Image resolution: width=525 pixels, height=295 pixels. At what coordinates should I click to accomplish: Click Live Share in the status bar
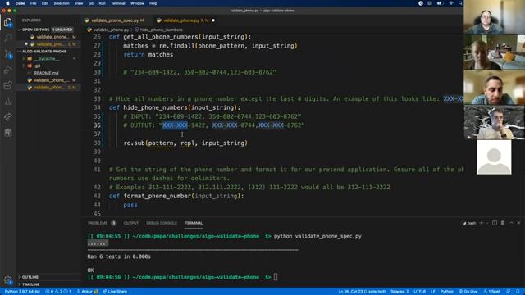(x=115, y=292)
